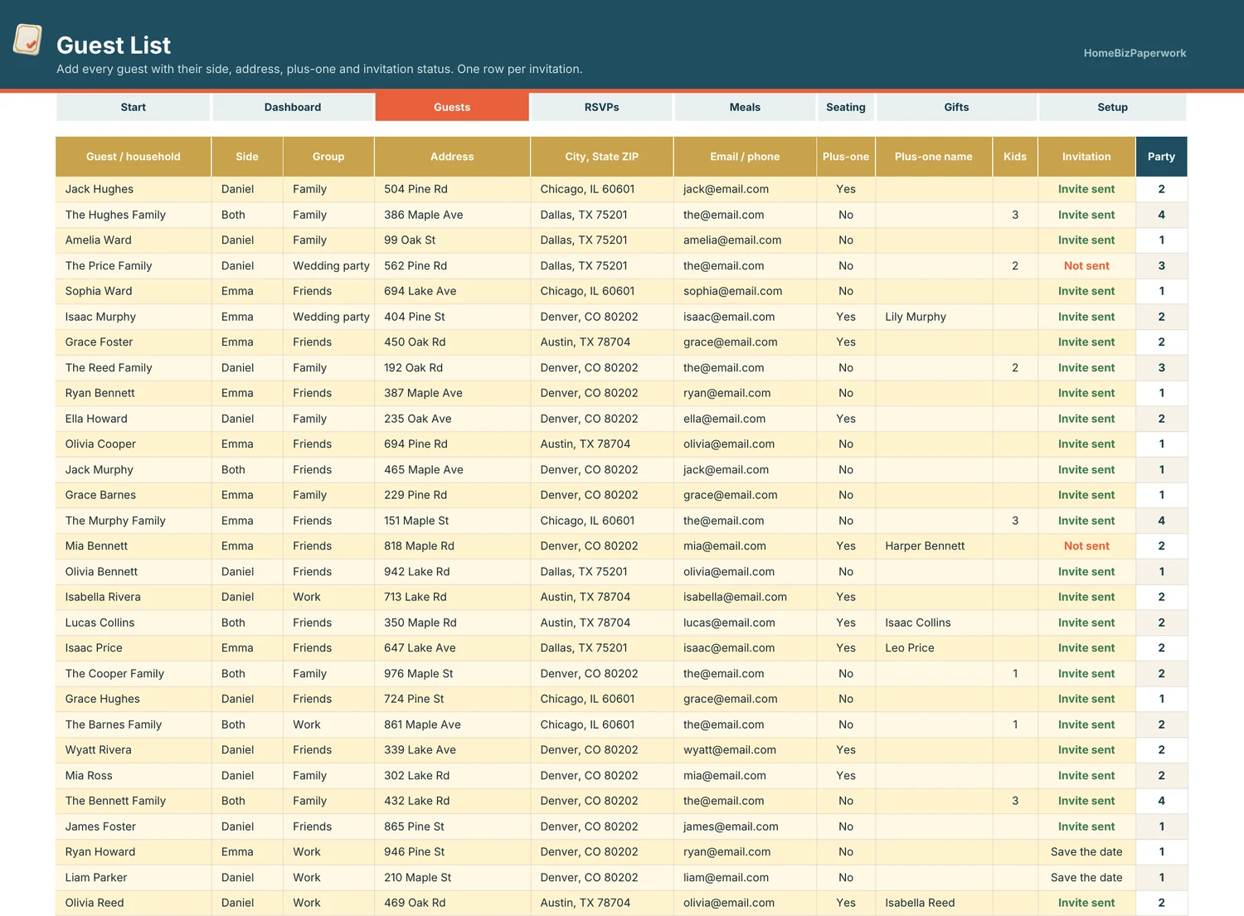Click the Leo Price plus-one name cell
Viewport: 1244px width, 916px height.
pos(934,648)
